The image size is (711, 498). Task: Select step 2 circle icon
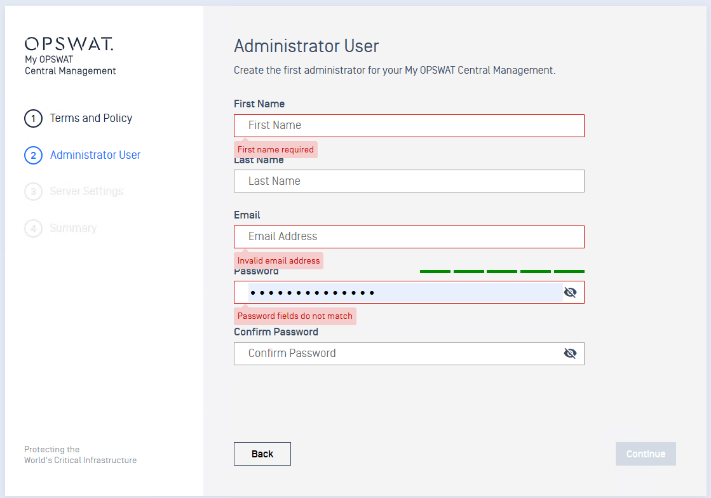(33, 156)
